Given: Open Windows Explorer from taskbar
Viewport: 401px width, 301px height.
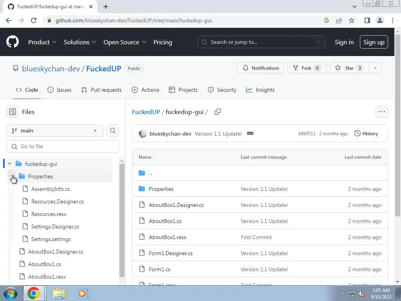Looking at the screenshot, I should (59, 293).
